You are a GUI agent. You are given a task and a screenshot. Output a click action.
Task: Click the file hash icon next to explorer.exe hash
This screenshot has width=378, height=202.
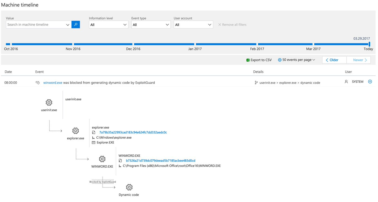(x=93, y=132)
